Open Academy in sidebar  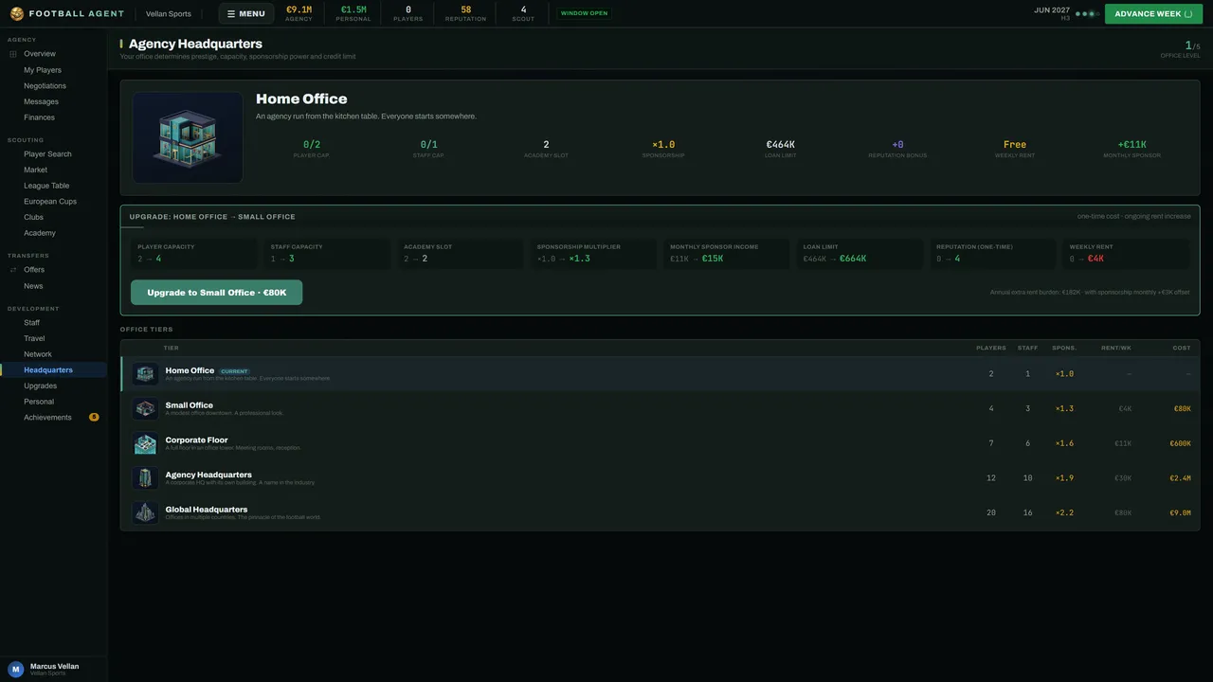[x=40, y=233]
